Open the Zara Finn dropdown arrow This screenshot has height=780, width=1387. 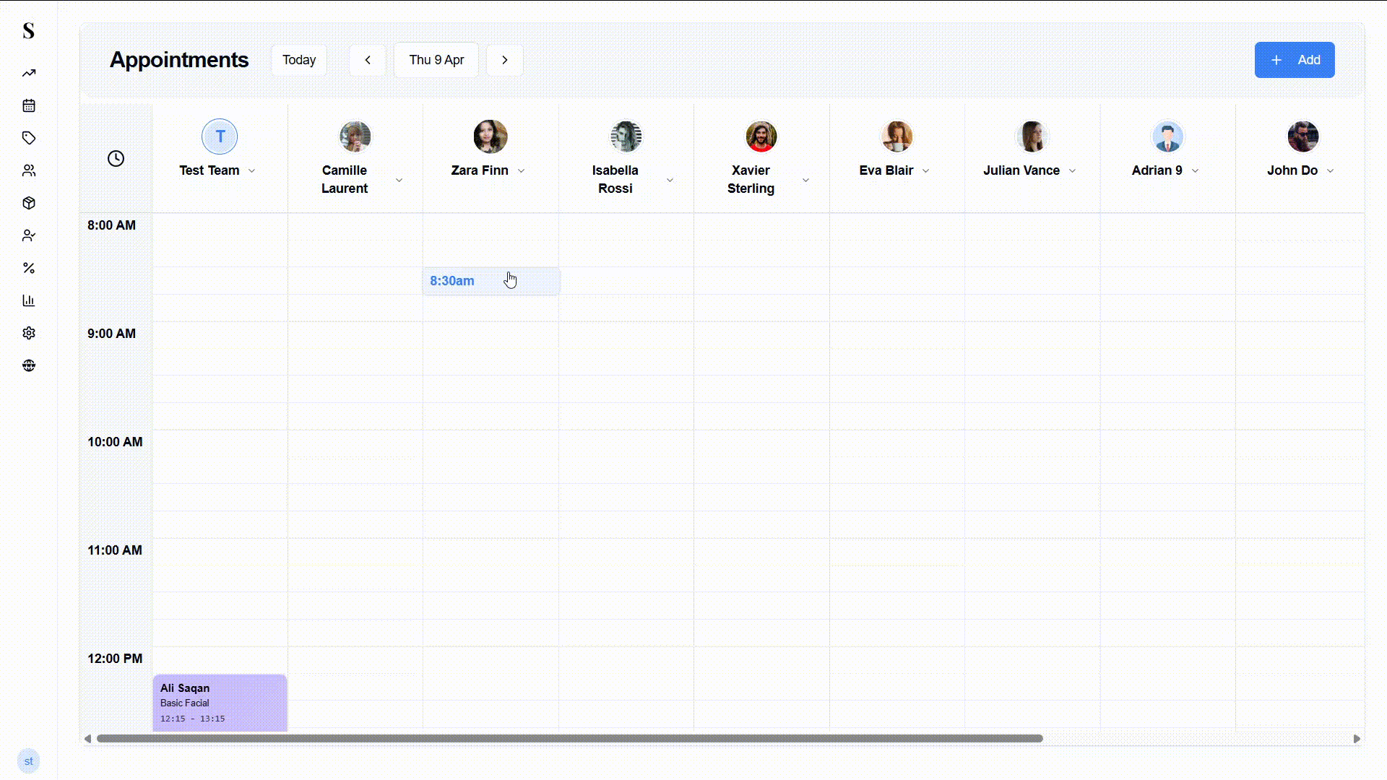coord(522,171)
